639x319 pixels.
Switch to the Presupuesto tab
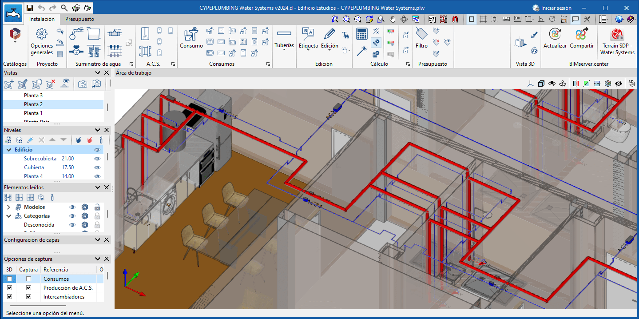(79, 19)
